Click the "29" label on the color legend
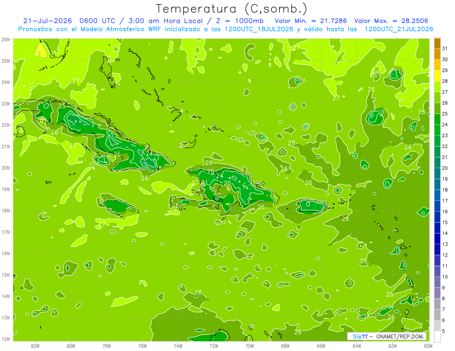The image size is (455, 351). click(x=445, y=70)
